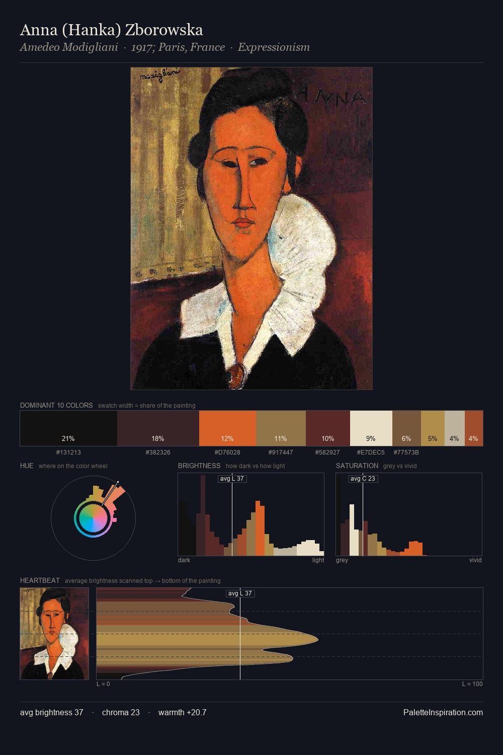503x755 pixels.
Task: Click the #D76028 hex code label
Action: click(x=227, y=452)
